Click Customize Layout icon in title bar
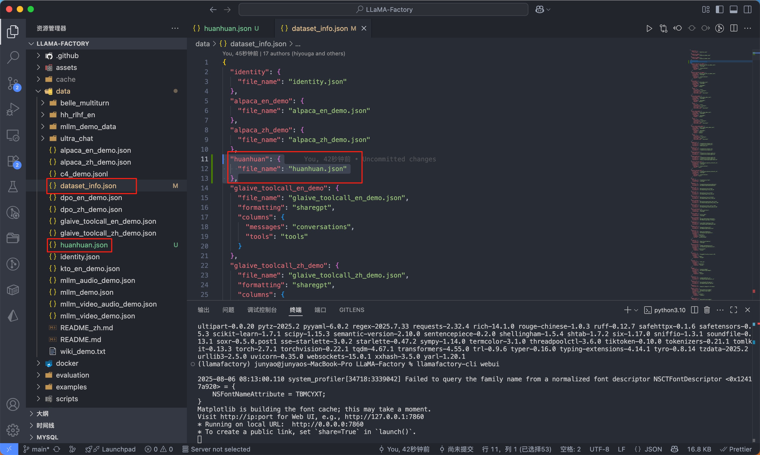Viewport: 760px width, 455px height. 706,9
